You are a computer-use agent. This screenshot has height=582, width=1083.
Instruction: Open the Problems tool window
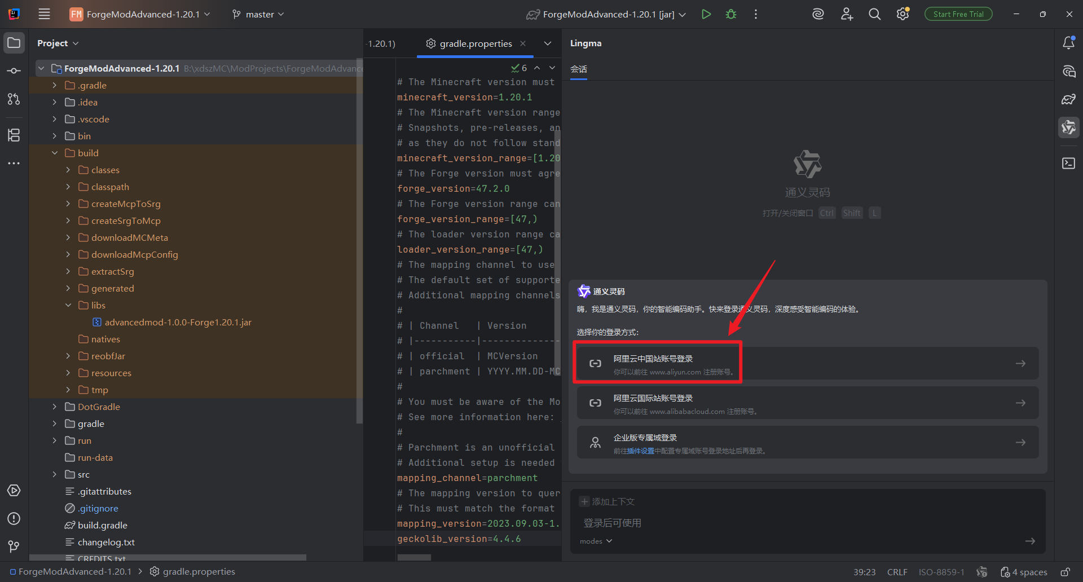[14, 519]
